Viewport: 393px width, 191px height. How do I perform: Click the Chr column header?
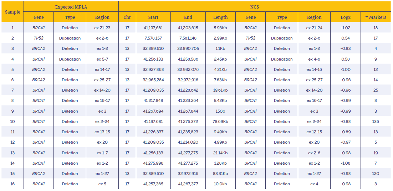point(127,17)
